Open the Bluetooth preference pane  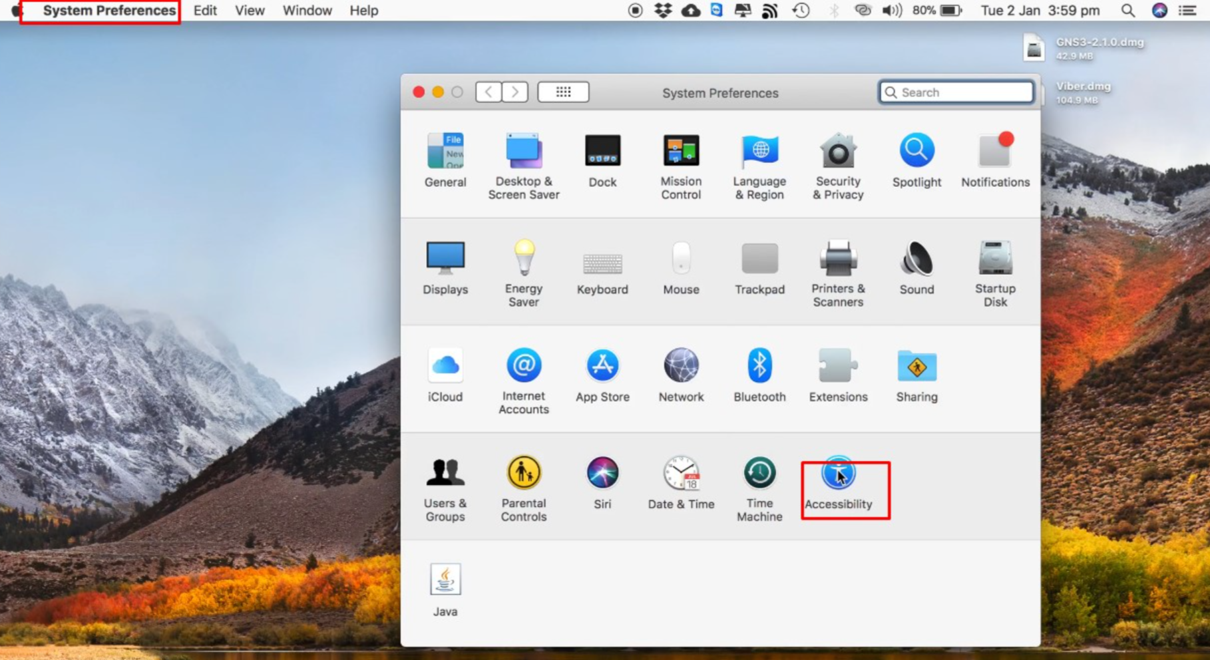coord(759,366)
